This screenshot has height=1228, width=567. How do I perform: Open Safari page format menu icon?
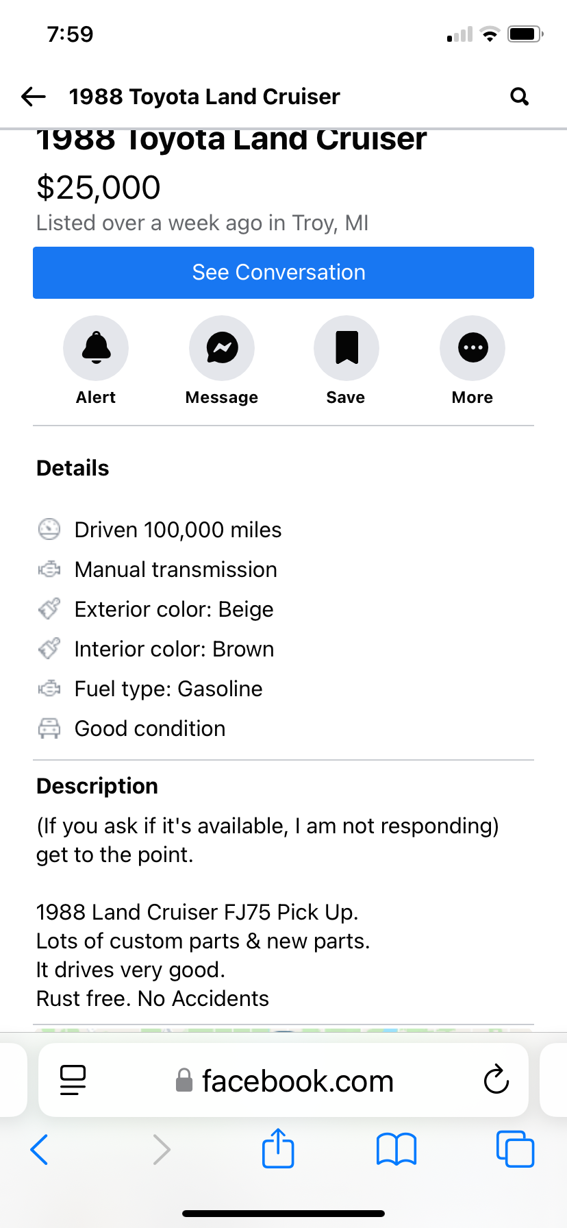pyautogui.click(x=73, y=1081)
